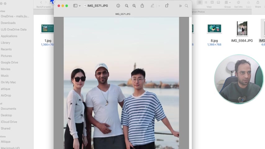The image size is (265, 149).
Task: Click the IMG_5571.JPG window title
Action: coord(97,6)
